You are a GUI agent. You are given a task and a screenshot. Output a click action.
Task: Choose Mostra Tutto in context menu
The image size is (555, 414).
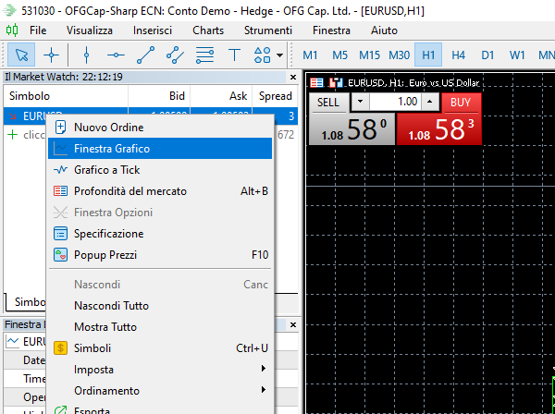160,327
